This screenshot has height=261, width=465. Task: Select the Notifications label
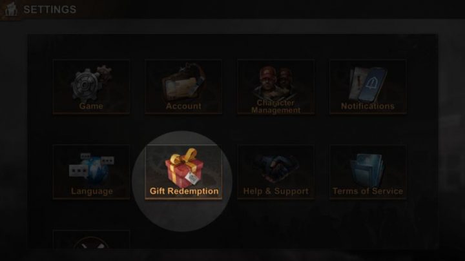(x=367, y=106)
